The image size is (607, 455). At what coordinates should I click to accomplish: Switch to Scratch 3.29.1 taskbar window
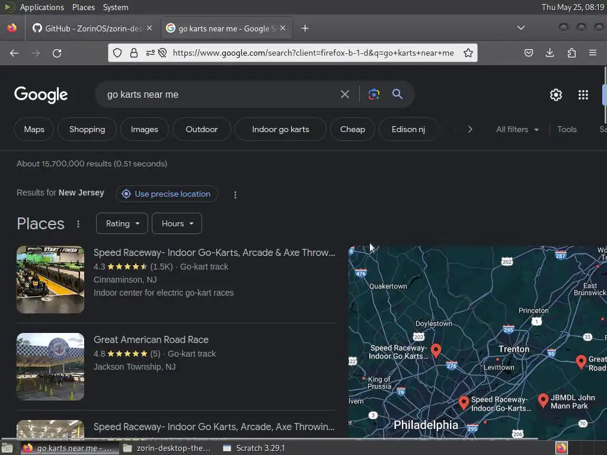pyautogui.click(x=254, y=448)
